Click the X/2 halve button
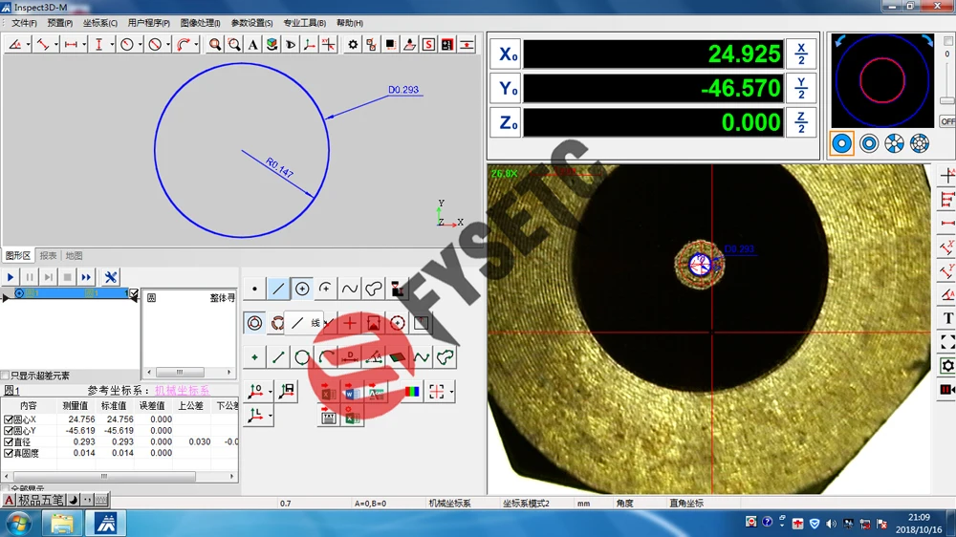 (x=801, y=54)
